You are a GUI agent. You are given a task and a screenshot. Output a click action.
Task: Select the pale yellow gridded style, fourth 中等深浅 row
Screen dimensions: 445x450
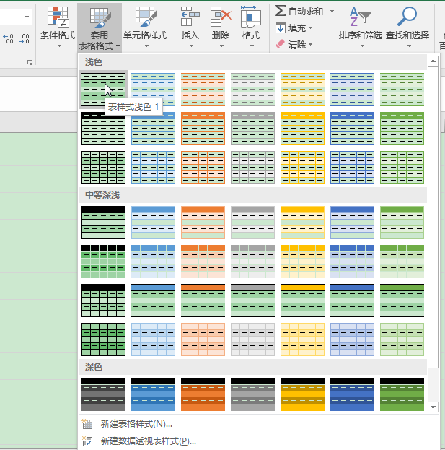click(x=303, y=339)
